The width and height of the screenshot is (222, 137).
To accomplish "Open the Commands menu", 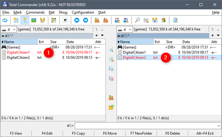I will click(35, 12).
